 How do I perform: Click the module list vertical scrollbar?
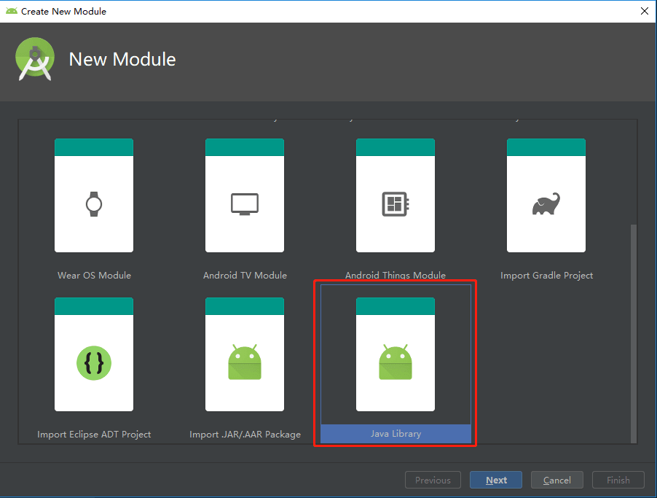[x=634, y=333]
